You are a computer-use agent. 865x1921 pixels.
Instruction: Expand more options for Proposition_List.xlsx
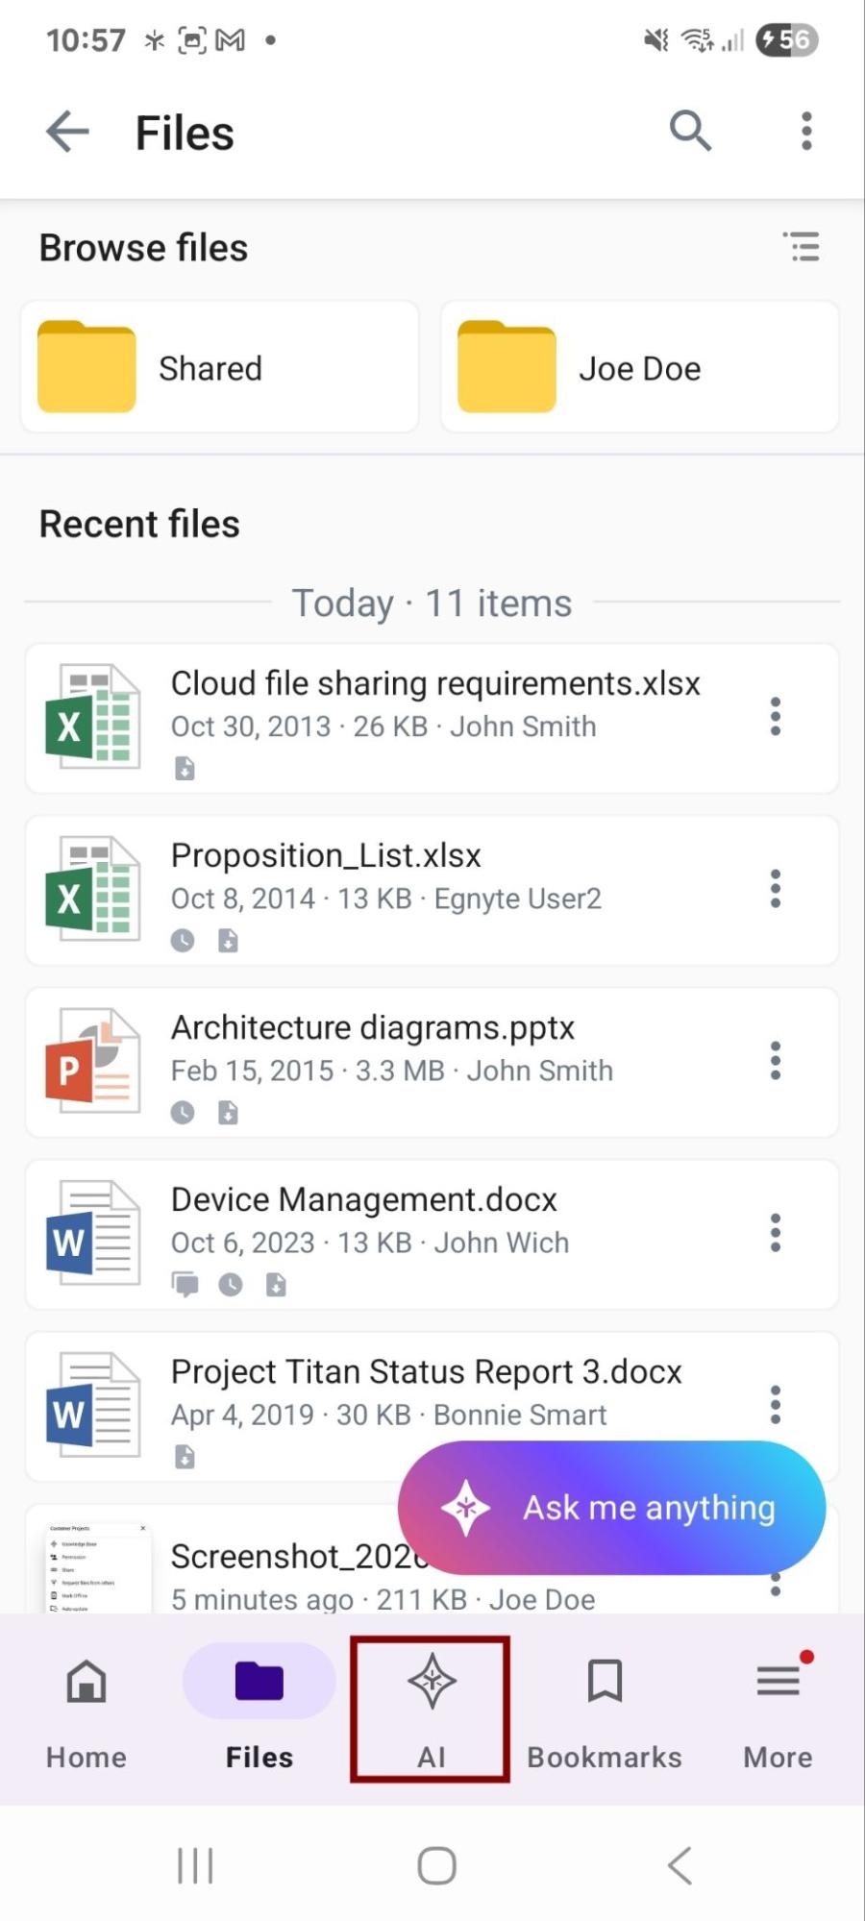click(x=775, y=889)
